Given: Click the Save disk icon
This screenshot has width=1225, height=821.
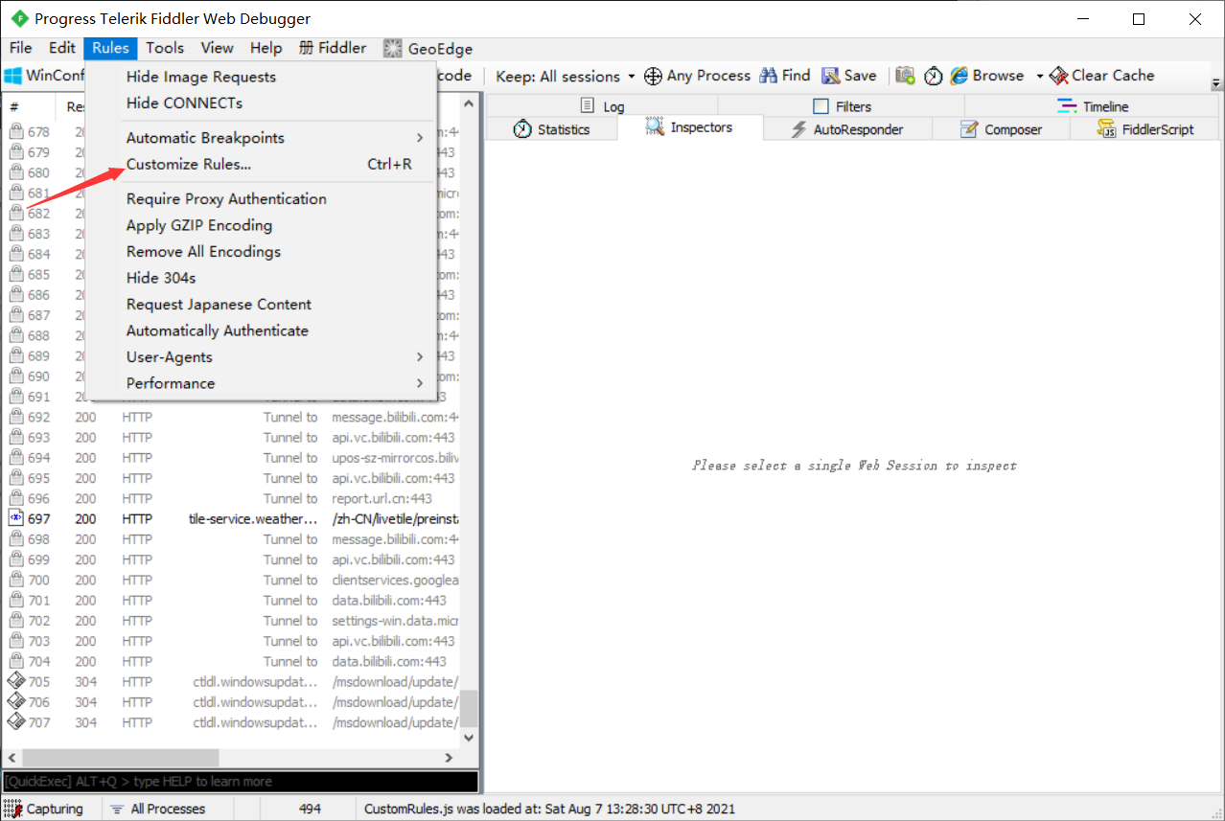Looking at the screenshot, I should (x=829, y=76).
